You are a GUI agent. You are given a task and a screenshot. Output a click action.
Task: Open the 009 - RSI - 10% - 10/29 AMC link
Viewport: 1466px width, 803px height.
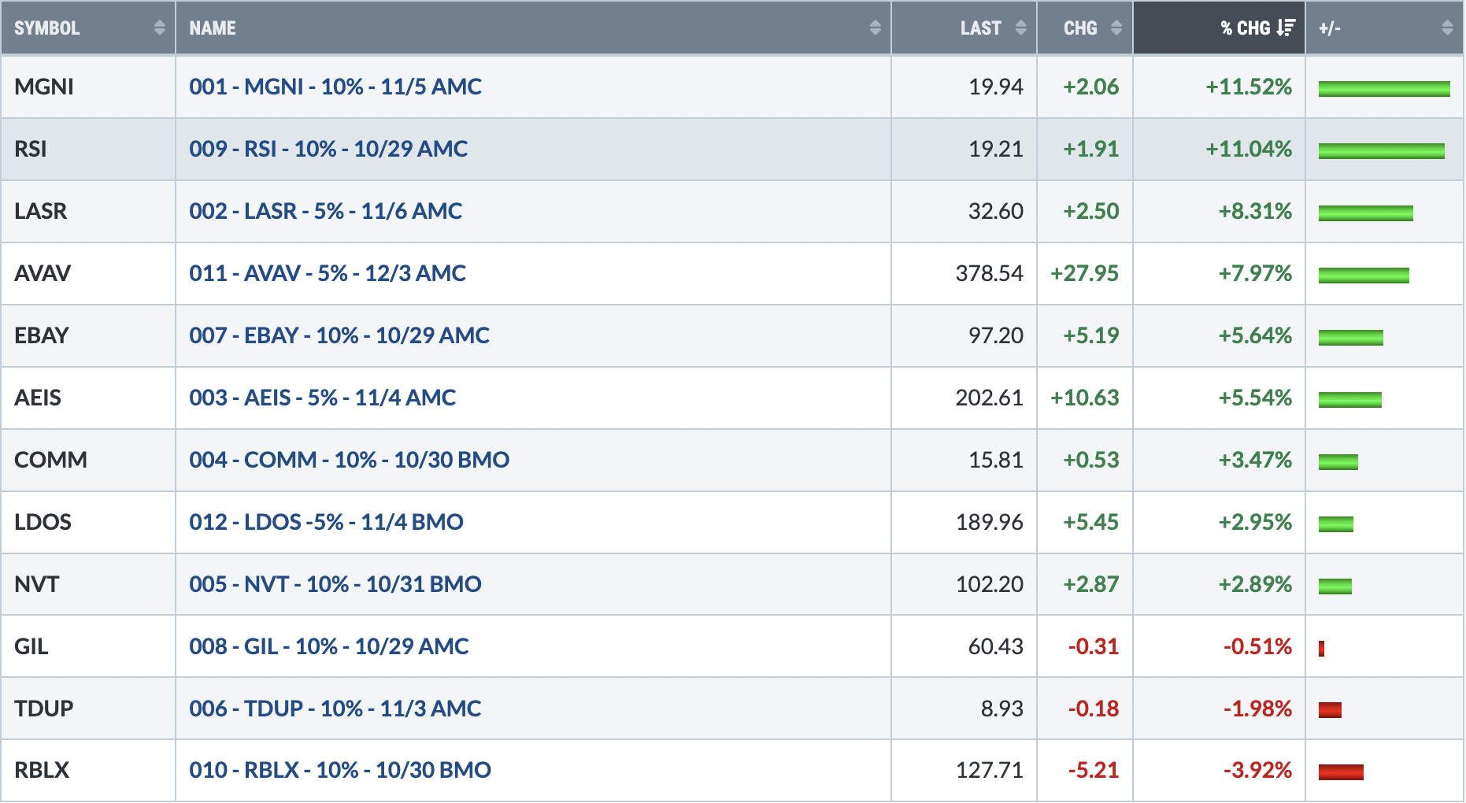[x=328, y=149]
